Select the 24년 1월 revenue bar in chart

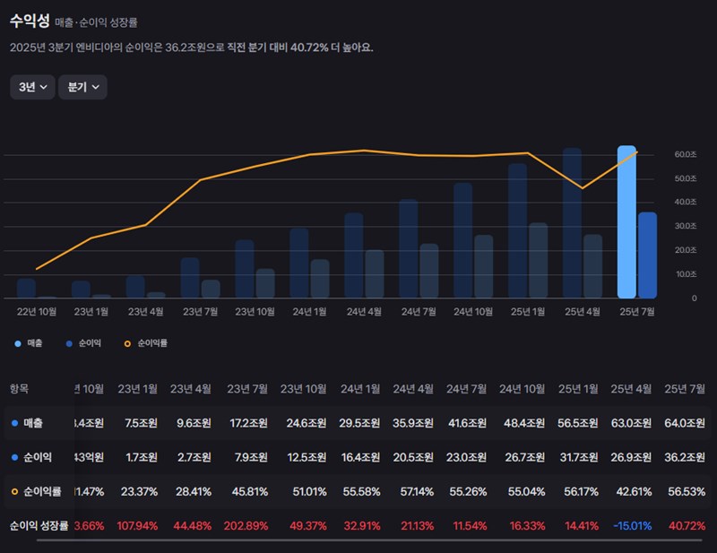(298, 264)
